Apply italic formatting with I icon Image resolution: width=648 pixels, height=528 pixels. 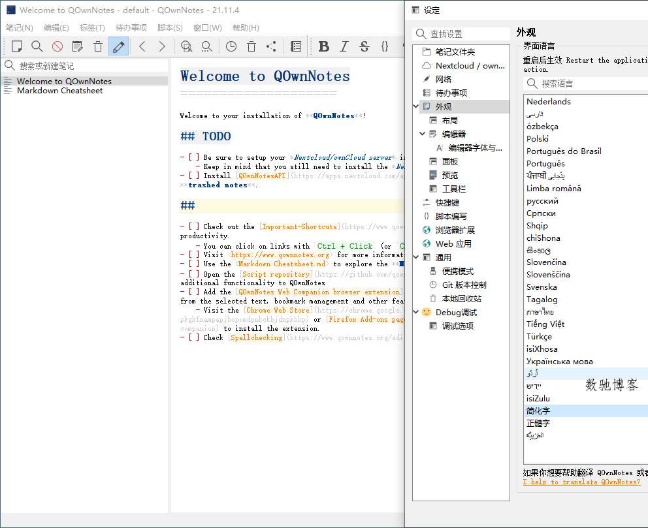pos(344,46)
